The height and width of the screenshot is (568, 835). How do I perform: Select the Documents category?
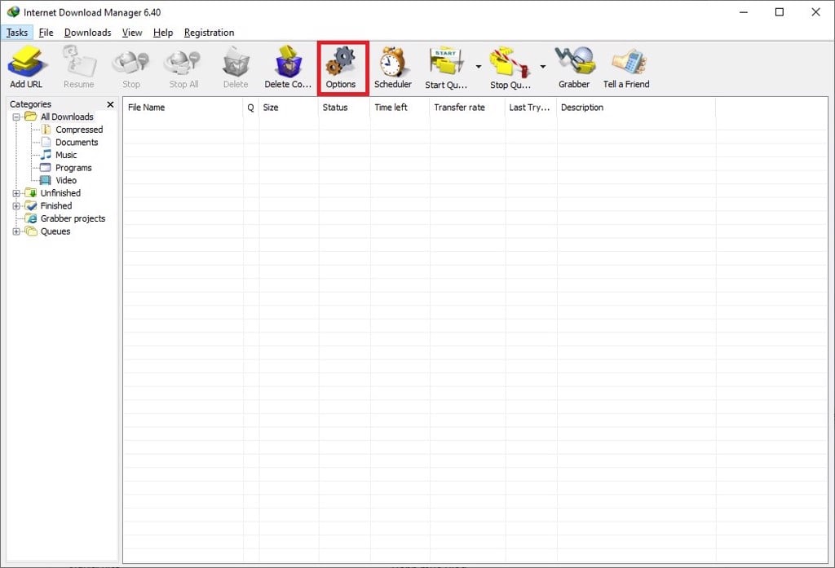(x=77, y=142)
